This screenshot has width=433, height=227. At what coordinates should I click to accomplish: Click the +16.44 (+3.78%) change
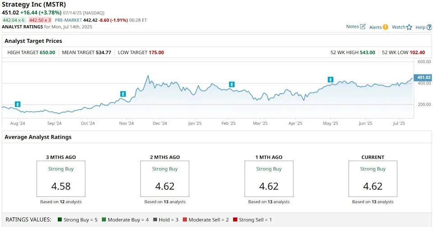(x=41, y=13)
